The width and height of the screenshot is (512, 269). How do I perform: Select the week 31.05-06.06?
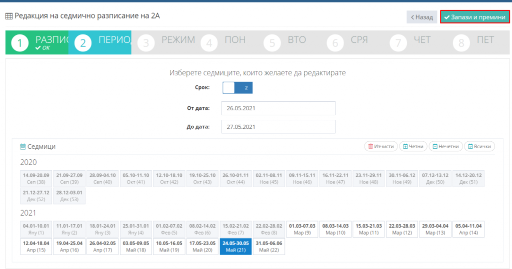268,246
